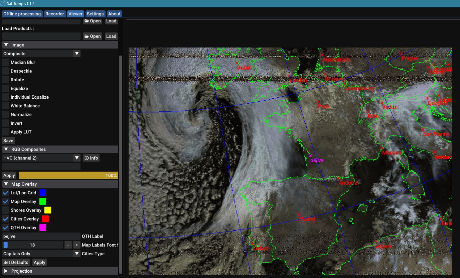Click the plus button for font size
This screenshot has height=278, width=460.
click(76, 245)
